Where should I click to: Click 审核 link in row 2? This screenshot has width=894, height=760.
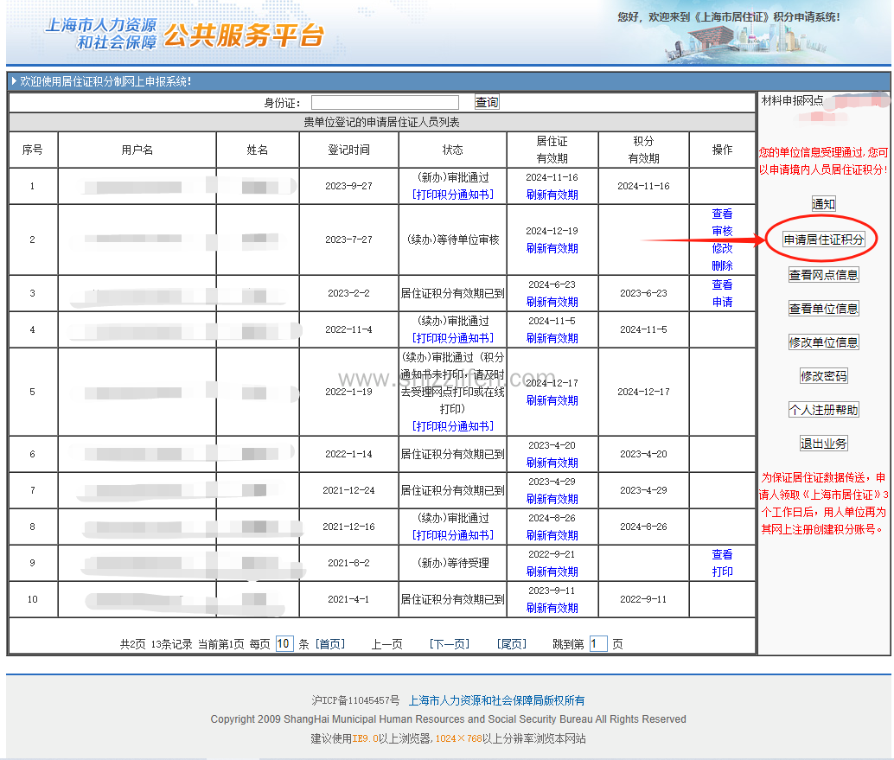click(722, 231)
